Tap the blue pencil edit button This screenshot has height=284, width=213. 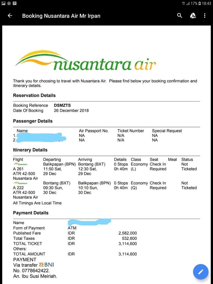[x=201, y=272]
